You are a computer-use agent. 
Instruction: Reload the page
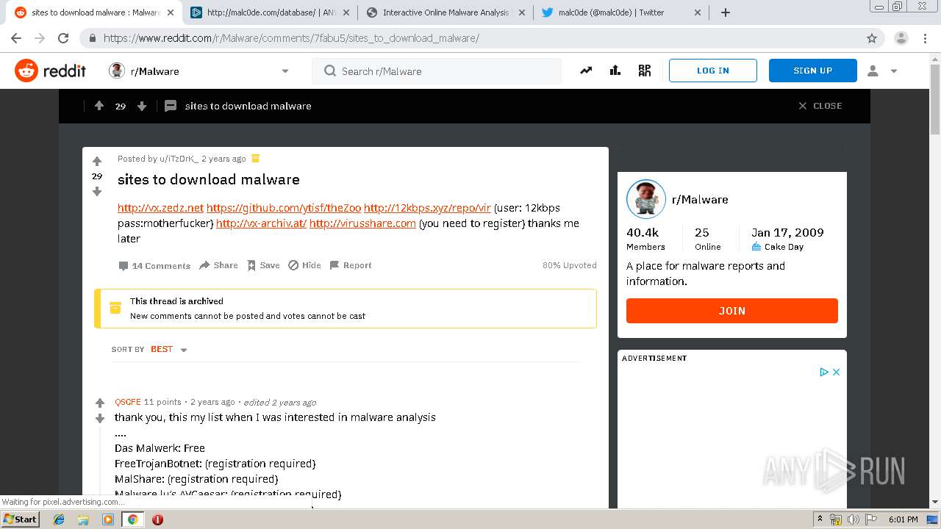[63, 38]
